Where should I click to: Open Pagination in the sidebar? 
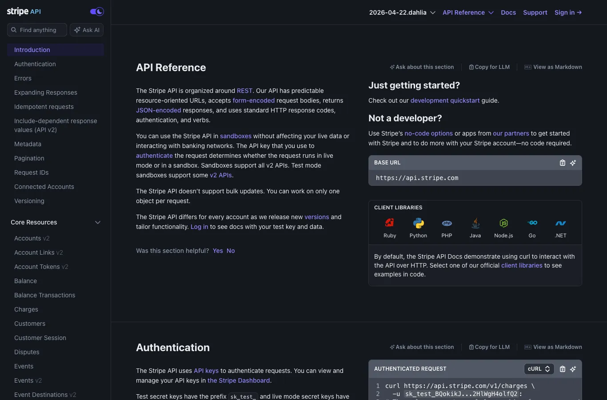coord(29,158)
